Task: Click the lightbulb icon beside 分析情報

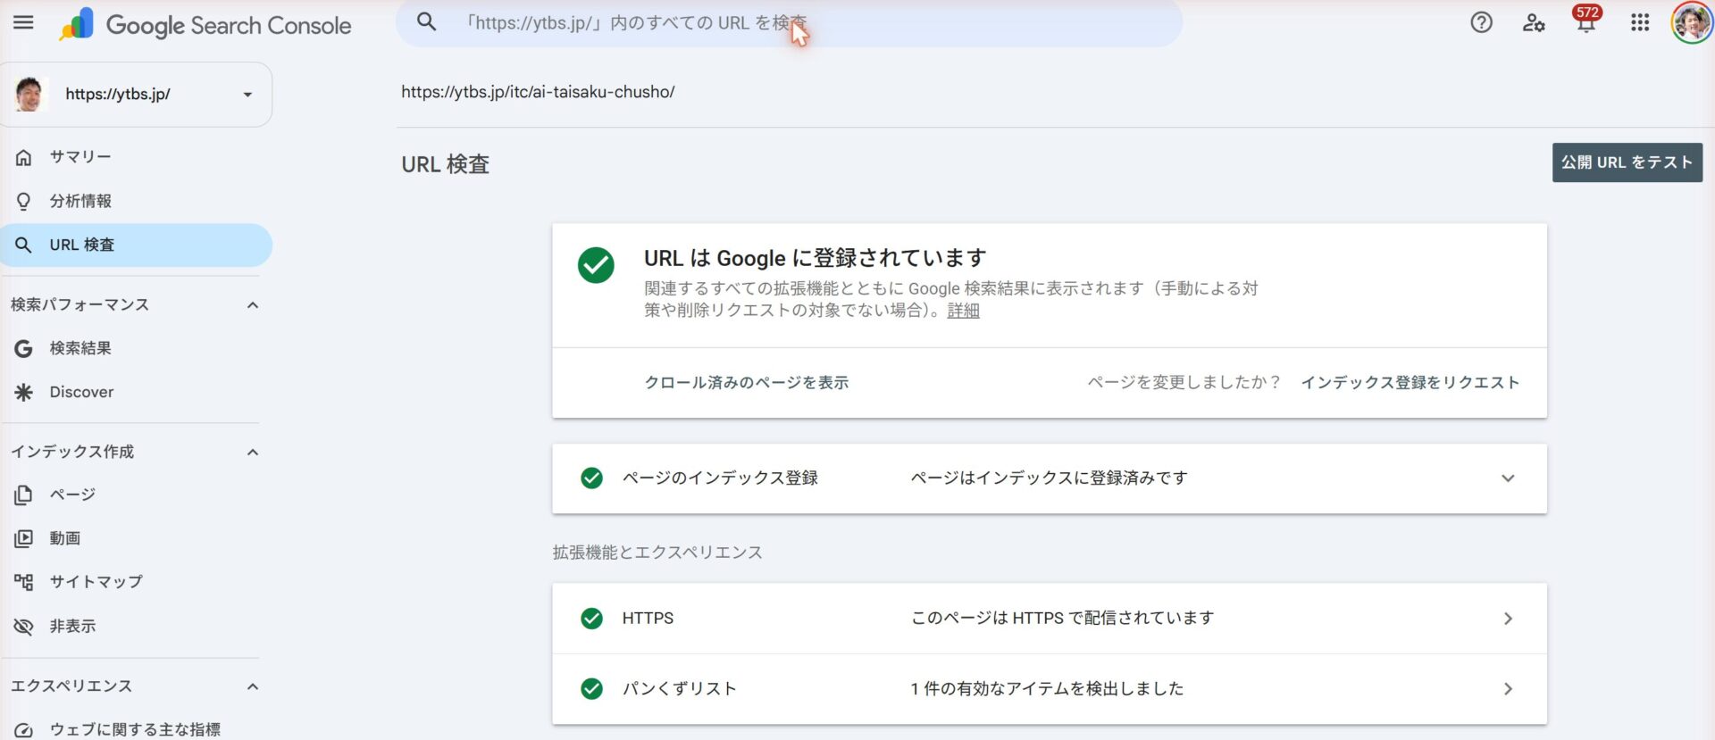Action: point(23,201)
